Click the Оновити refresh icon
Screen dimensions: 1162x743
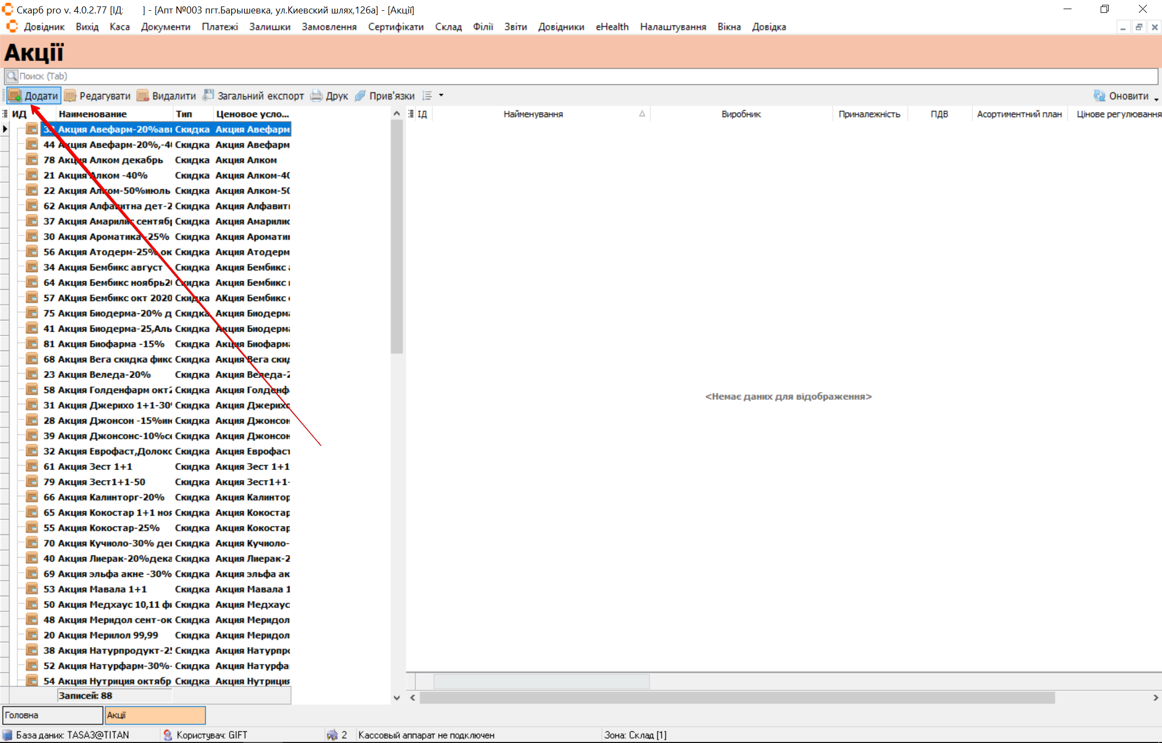[1099, 96]
